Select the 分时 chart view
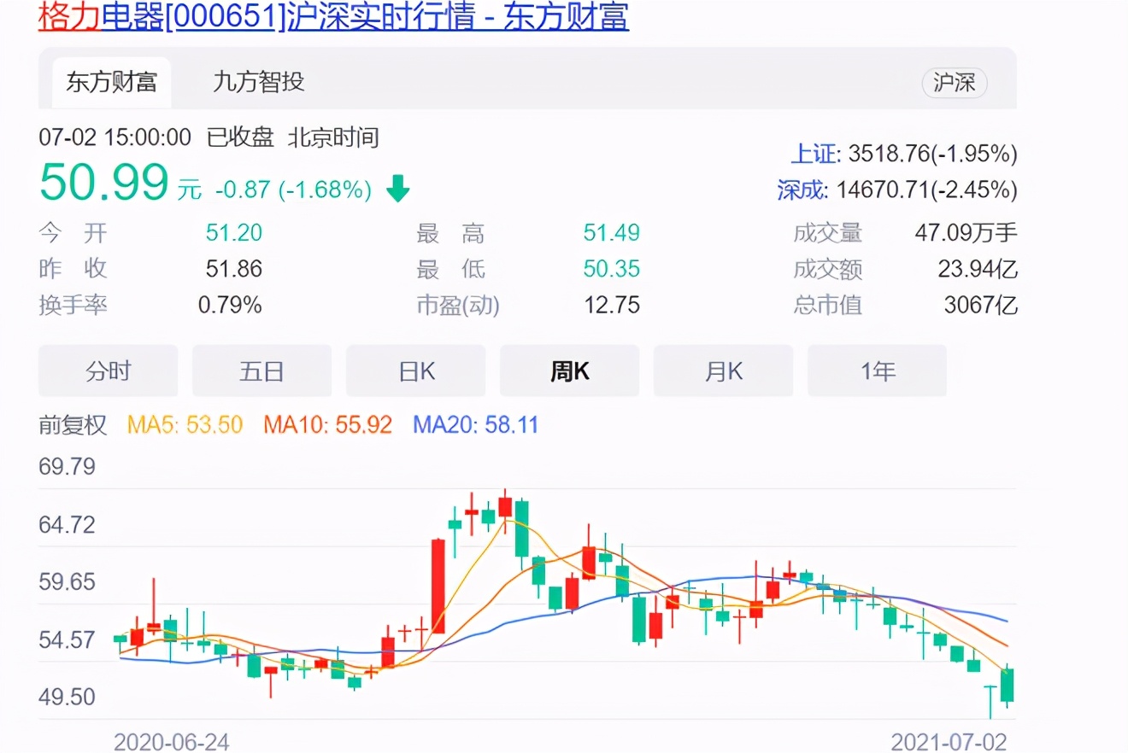 [108, 371]
